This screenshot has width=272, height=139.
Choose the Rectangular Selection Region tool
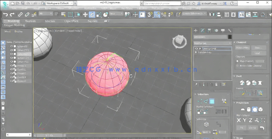coord(70,15)
